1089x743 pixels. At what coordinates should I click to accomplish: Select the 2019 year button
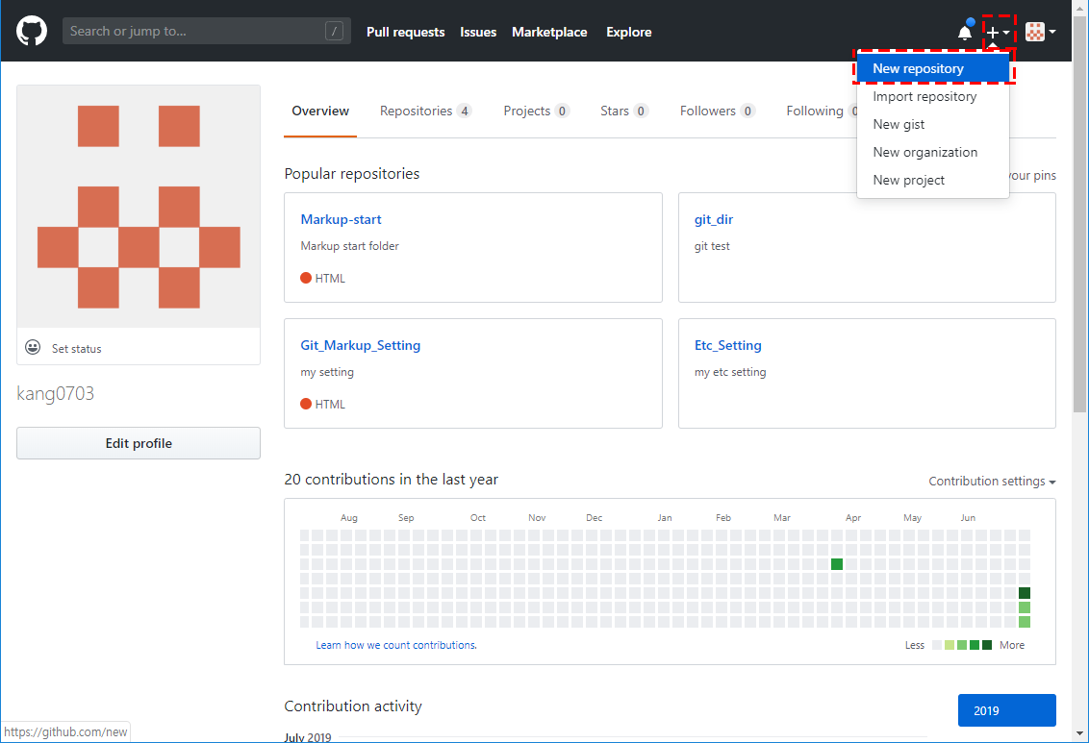pos(1006,710)
